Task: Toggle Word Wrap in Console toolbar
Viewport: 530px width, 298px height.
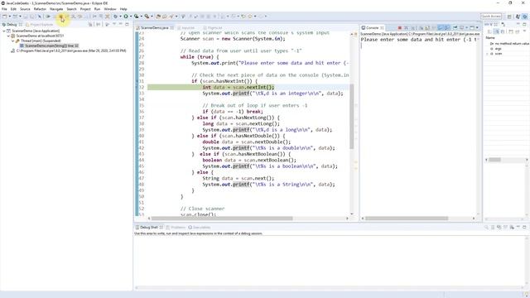Action: pyautogui.click(x=434, y=27)
